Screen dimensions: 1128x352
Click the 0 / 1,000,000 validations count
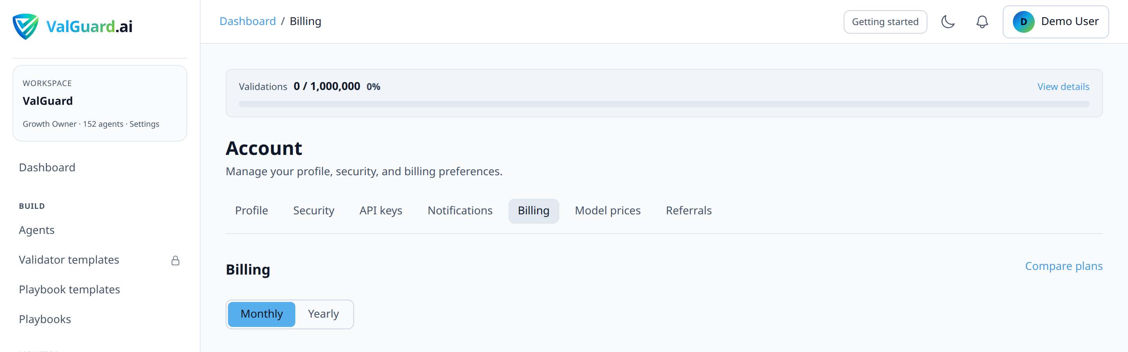327,86
